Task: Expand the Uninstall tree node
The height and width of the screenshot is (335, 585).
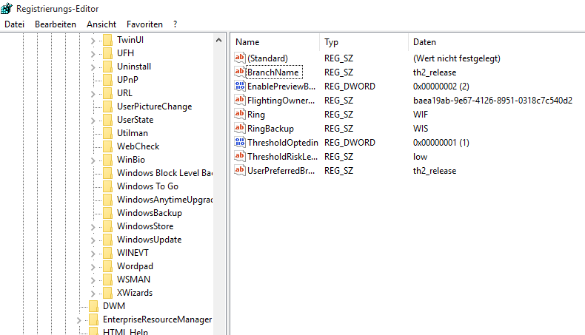Action: tap(93, 67)
